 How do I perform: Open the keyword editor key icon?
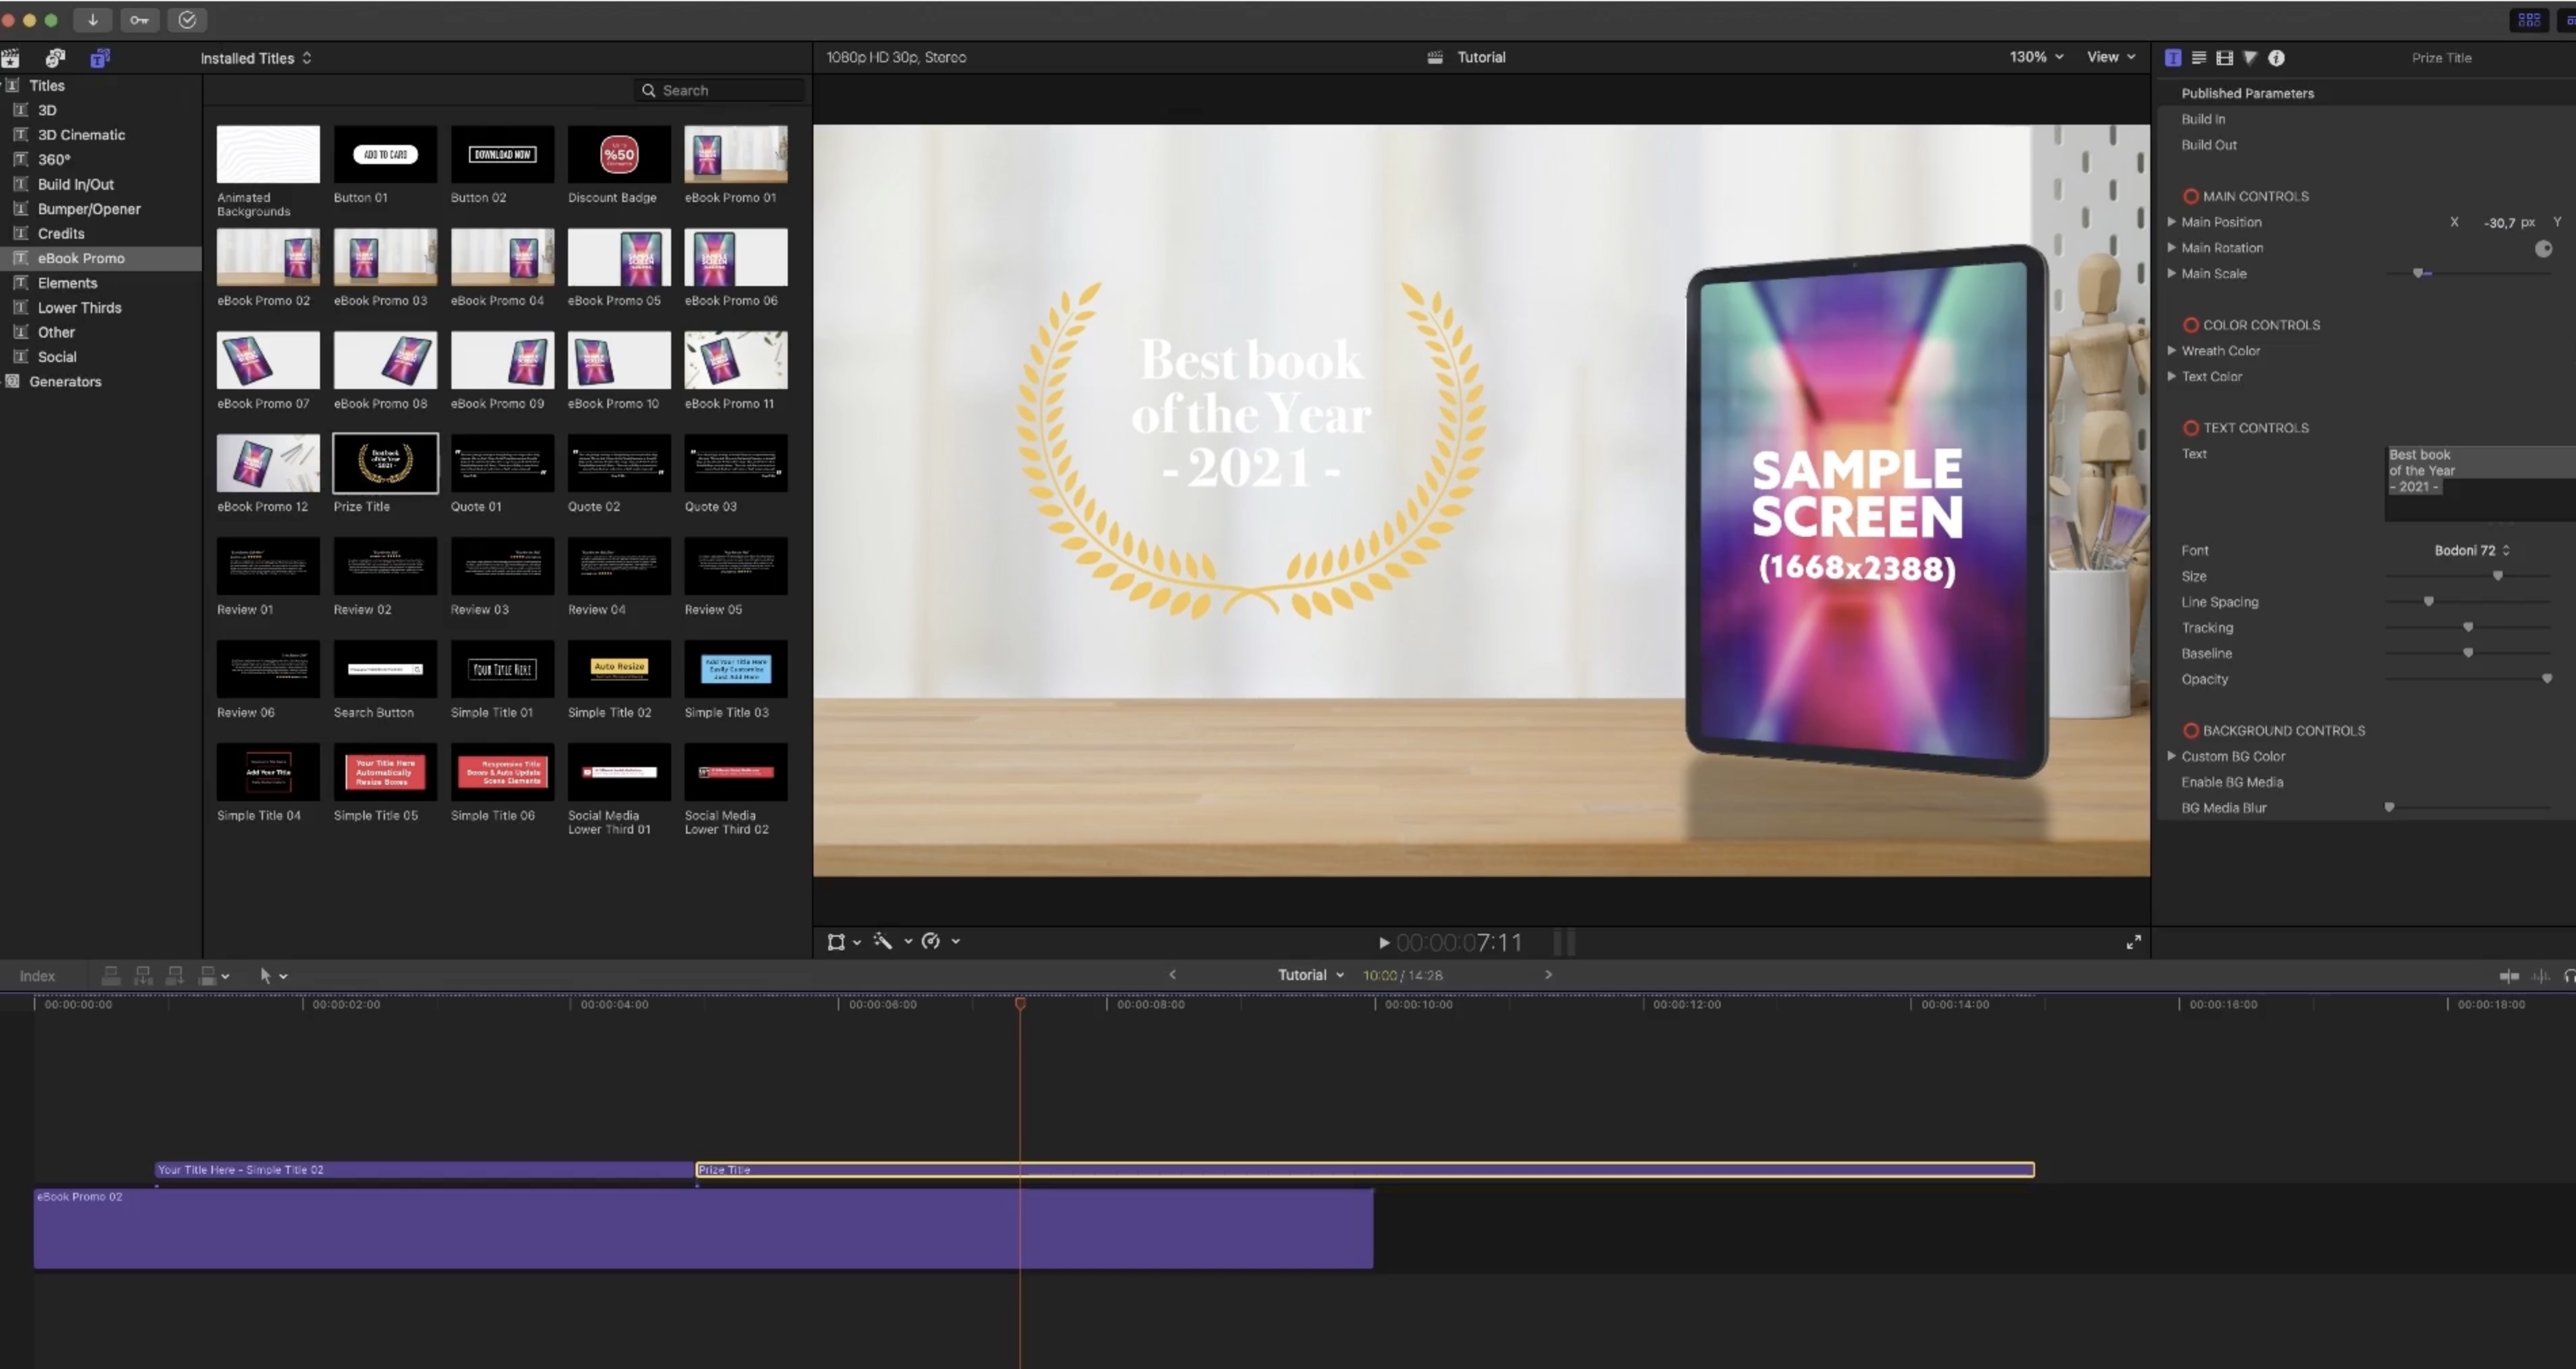tap(139, 20)
